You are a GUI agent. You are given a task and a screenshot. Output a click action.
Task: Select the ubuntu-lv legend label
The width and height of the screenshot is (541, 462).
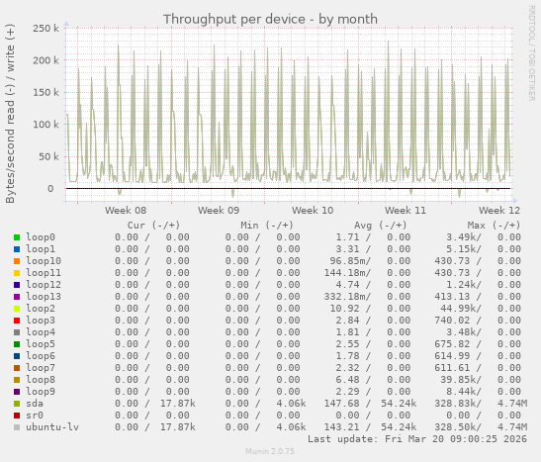(52, 427)
